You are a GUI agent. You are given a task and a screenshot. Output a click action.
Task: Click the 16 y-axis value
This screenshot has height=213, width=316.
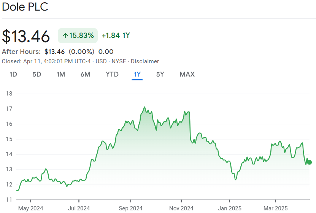coord(9,124)
